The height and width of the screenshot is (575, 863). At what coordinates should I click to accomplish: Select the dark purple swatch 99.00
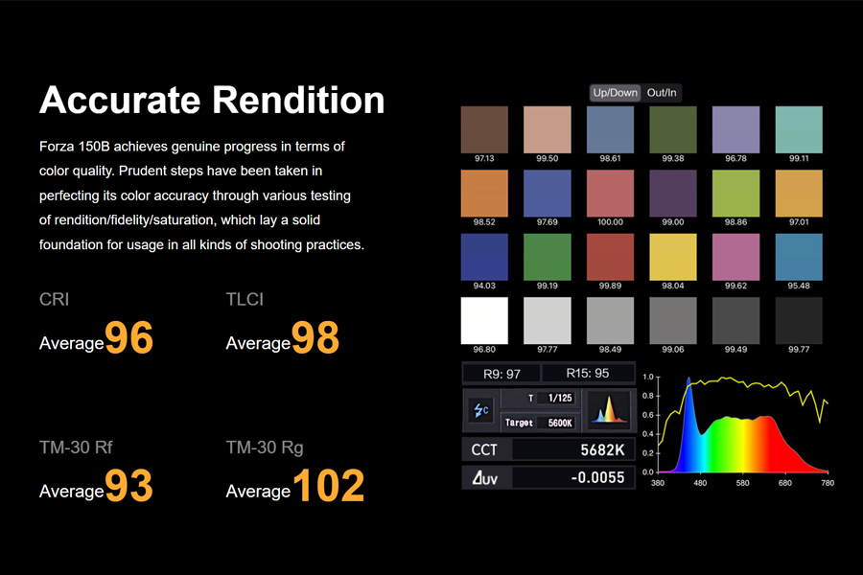[x=672, y=194]
